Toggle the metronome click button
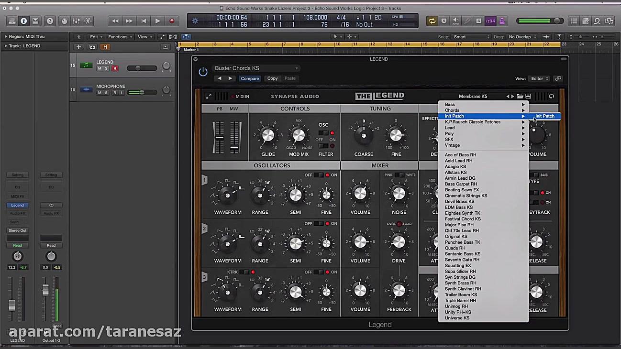This screenshot has width=621, height=349. click(x=502, y=21)
